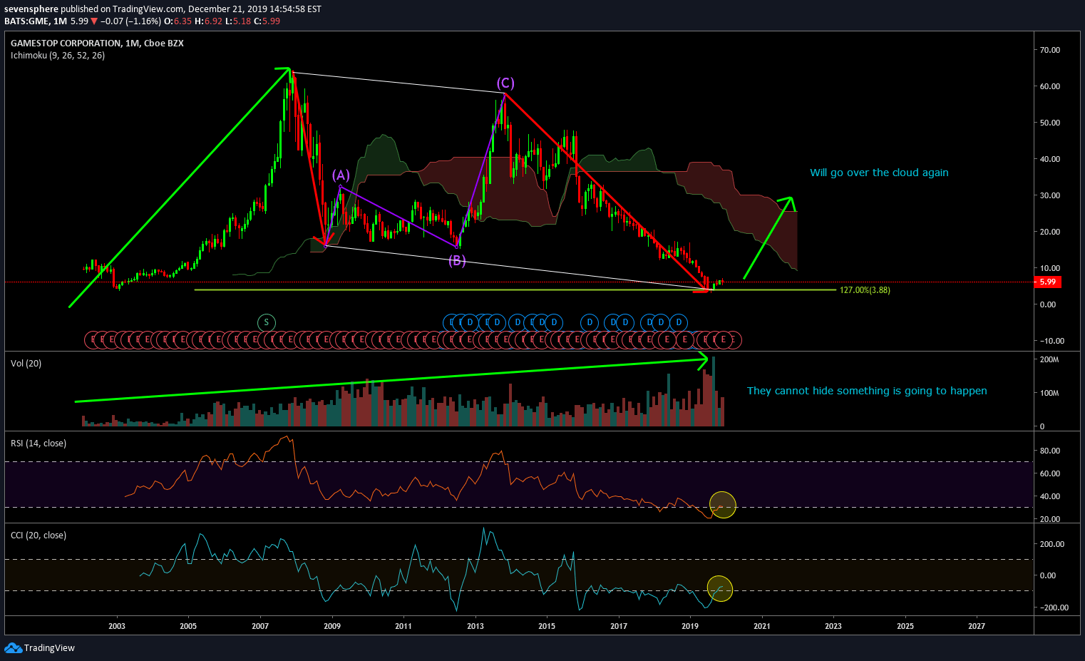The width and height of the screenshot is (1085, 661).
Task: Click the purple (B) wave label
Action: [457, 260]
